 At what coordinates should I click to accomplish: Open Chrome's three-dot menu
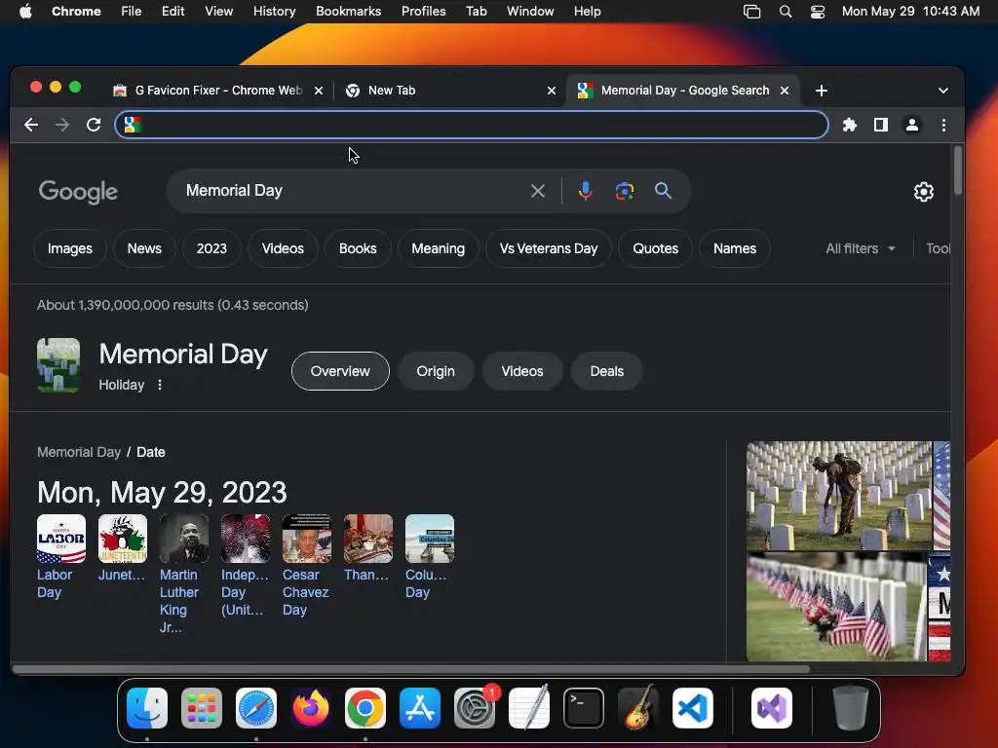(x=943, y=126)
